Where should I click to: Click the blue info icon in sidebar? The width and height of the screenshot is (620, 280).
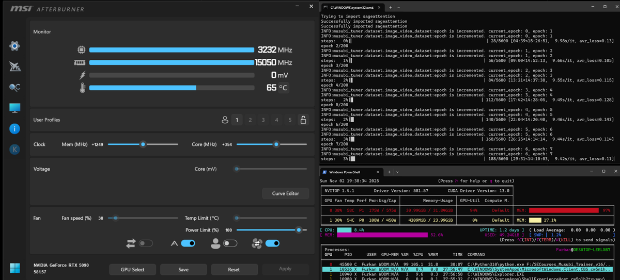(x=14, y=128)
